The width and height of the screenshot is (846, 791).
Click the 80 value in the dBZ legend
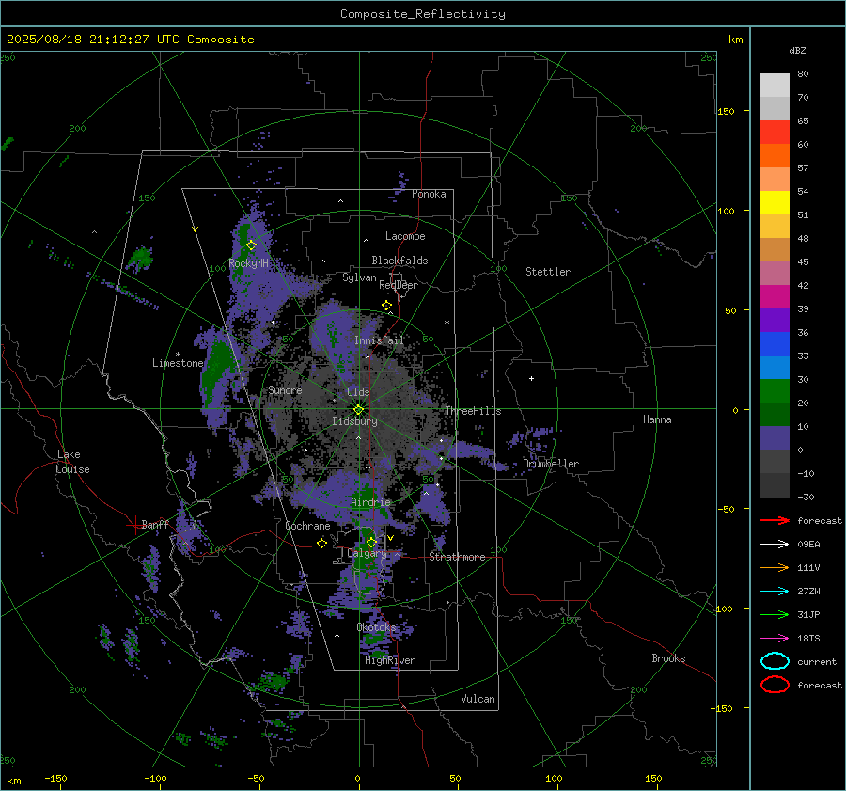click(x=803, y=74)
